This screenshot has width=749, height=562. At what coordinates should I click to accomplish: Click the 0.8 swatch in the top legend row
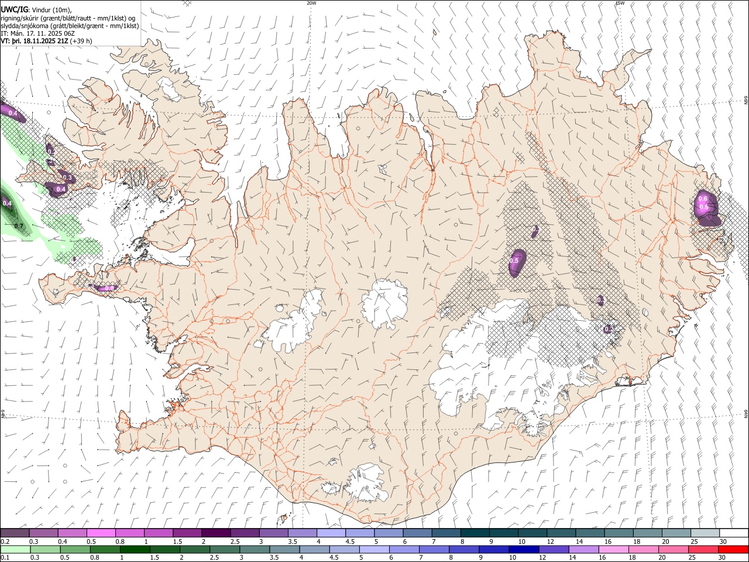(x=130, y=533)
